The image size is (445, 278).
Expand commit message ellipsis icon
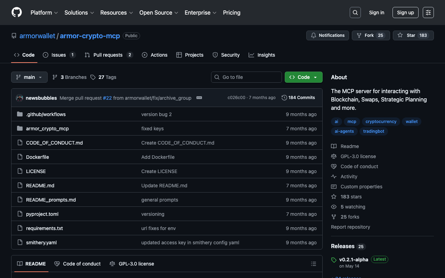coord(199,98)
